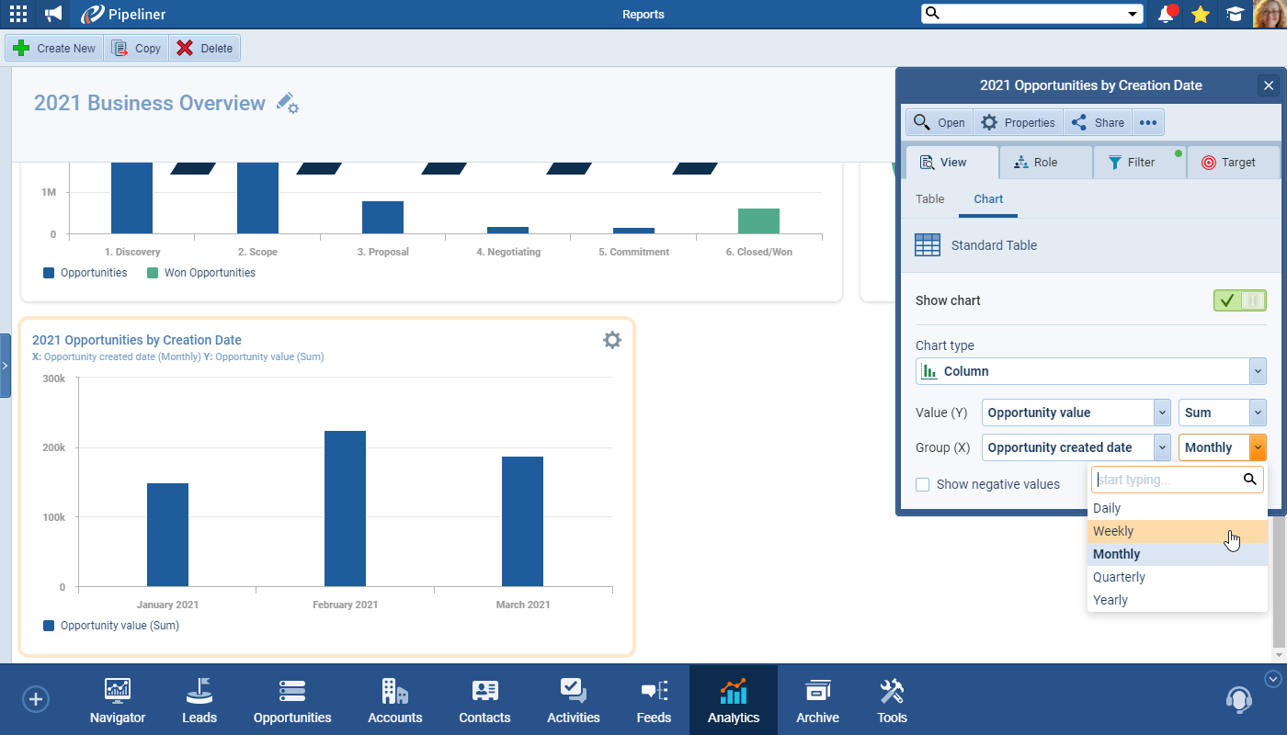Click the Create New button
Viewport: 1287px width, 735px height.
coord(53,48)
